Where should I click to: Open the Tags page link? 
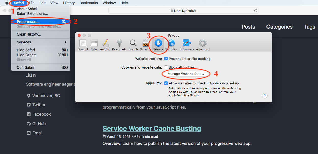coord(310,27)
